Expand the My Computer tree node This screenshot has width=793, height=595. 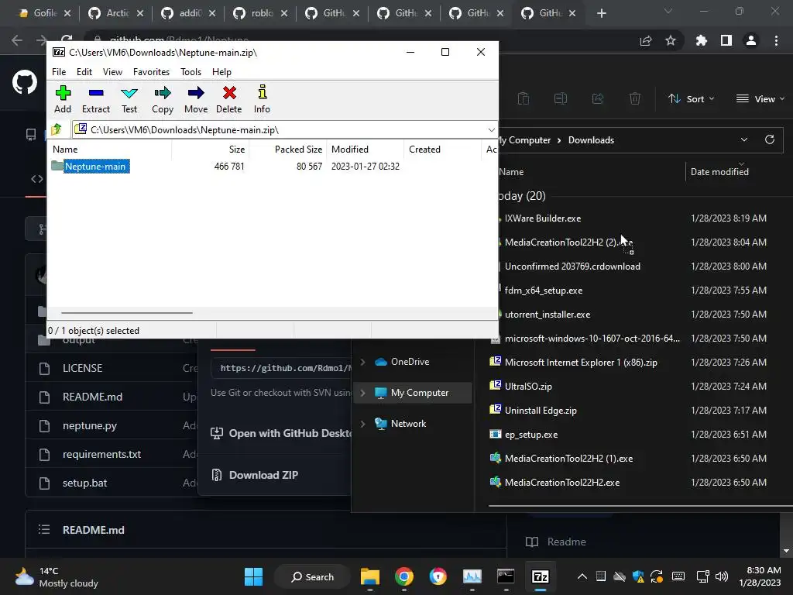362,393
